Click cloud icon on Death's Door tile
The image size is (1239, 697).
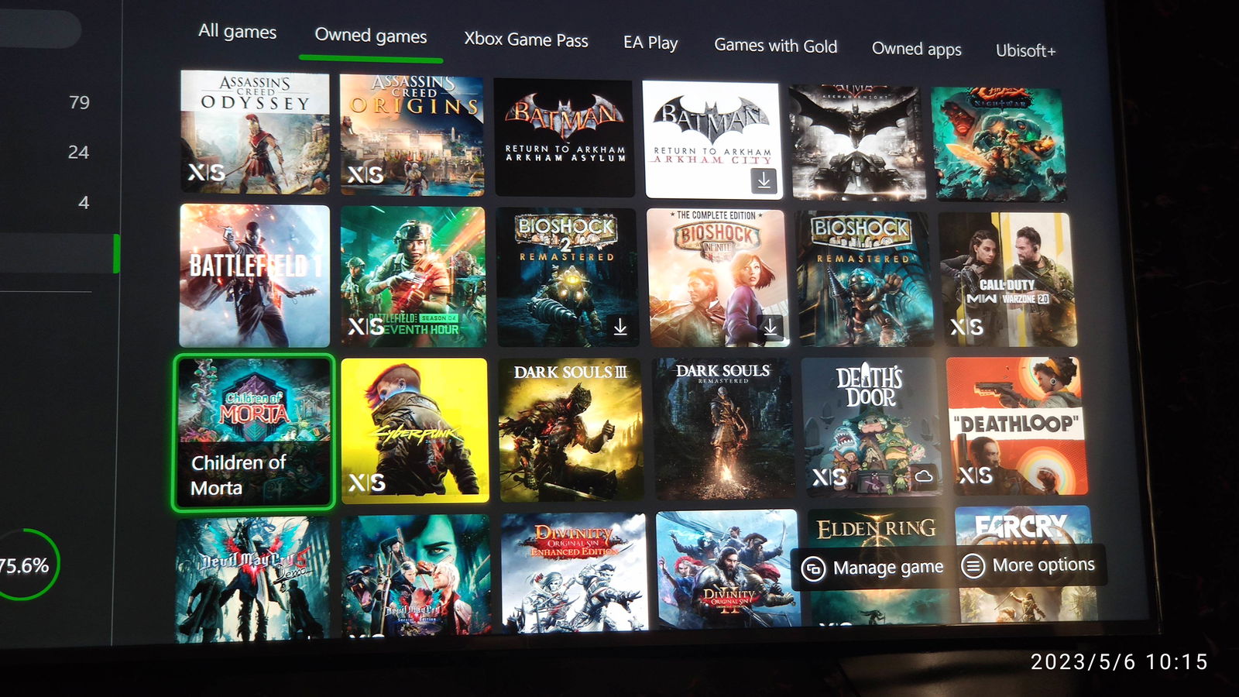924,476
